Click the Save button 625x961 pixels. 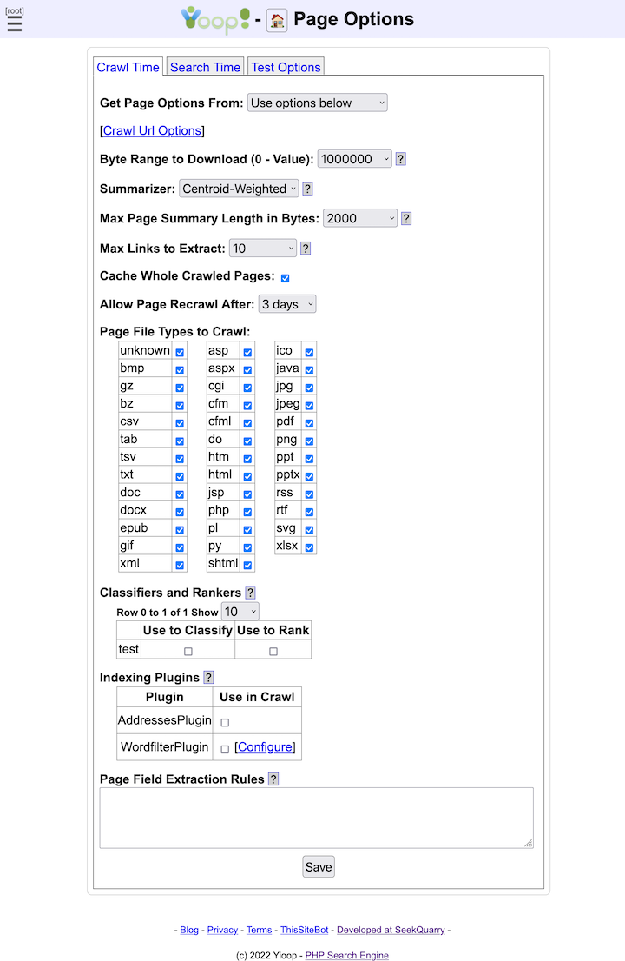(x=319, y=866)
